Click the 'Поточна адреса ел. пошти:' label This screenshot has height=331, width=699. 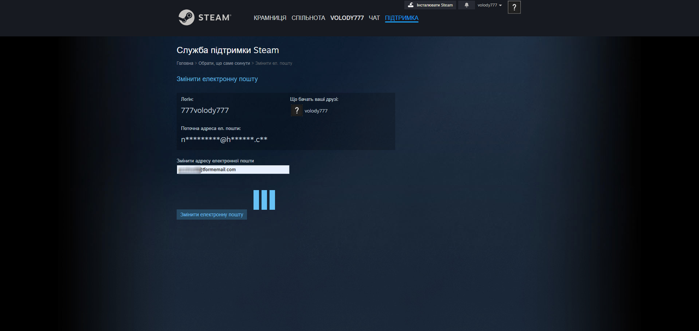pyautogui.click(x=211, y=128)
